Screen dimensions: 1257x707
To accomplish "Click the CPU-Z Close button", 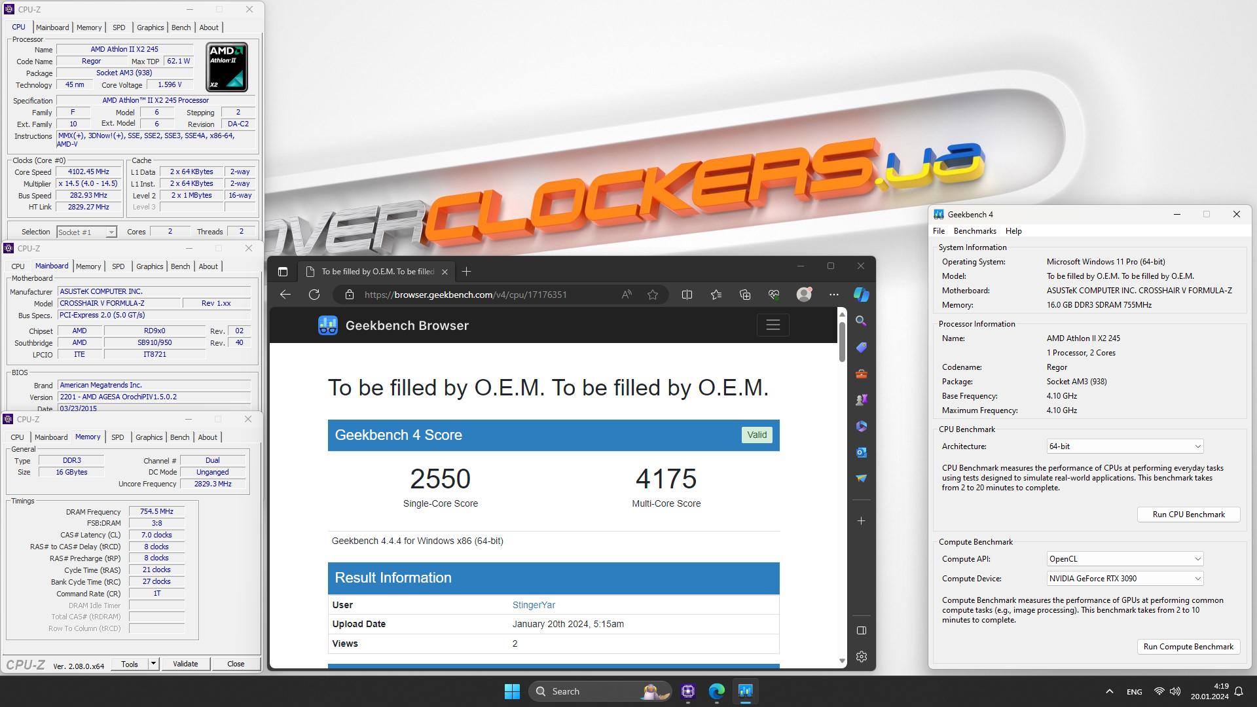I will pos(236,664).
